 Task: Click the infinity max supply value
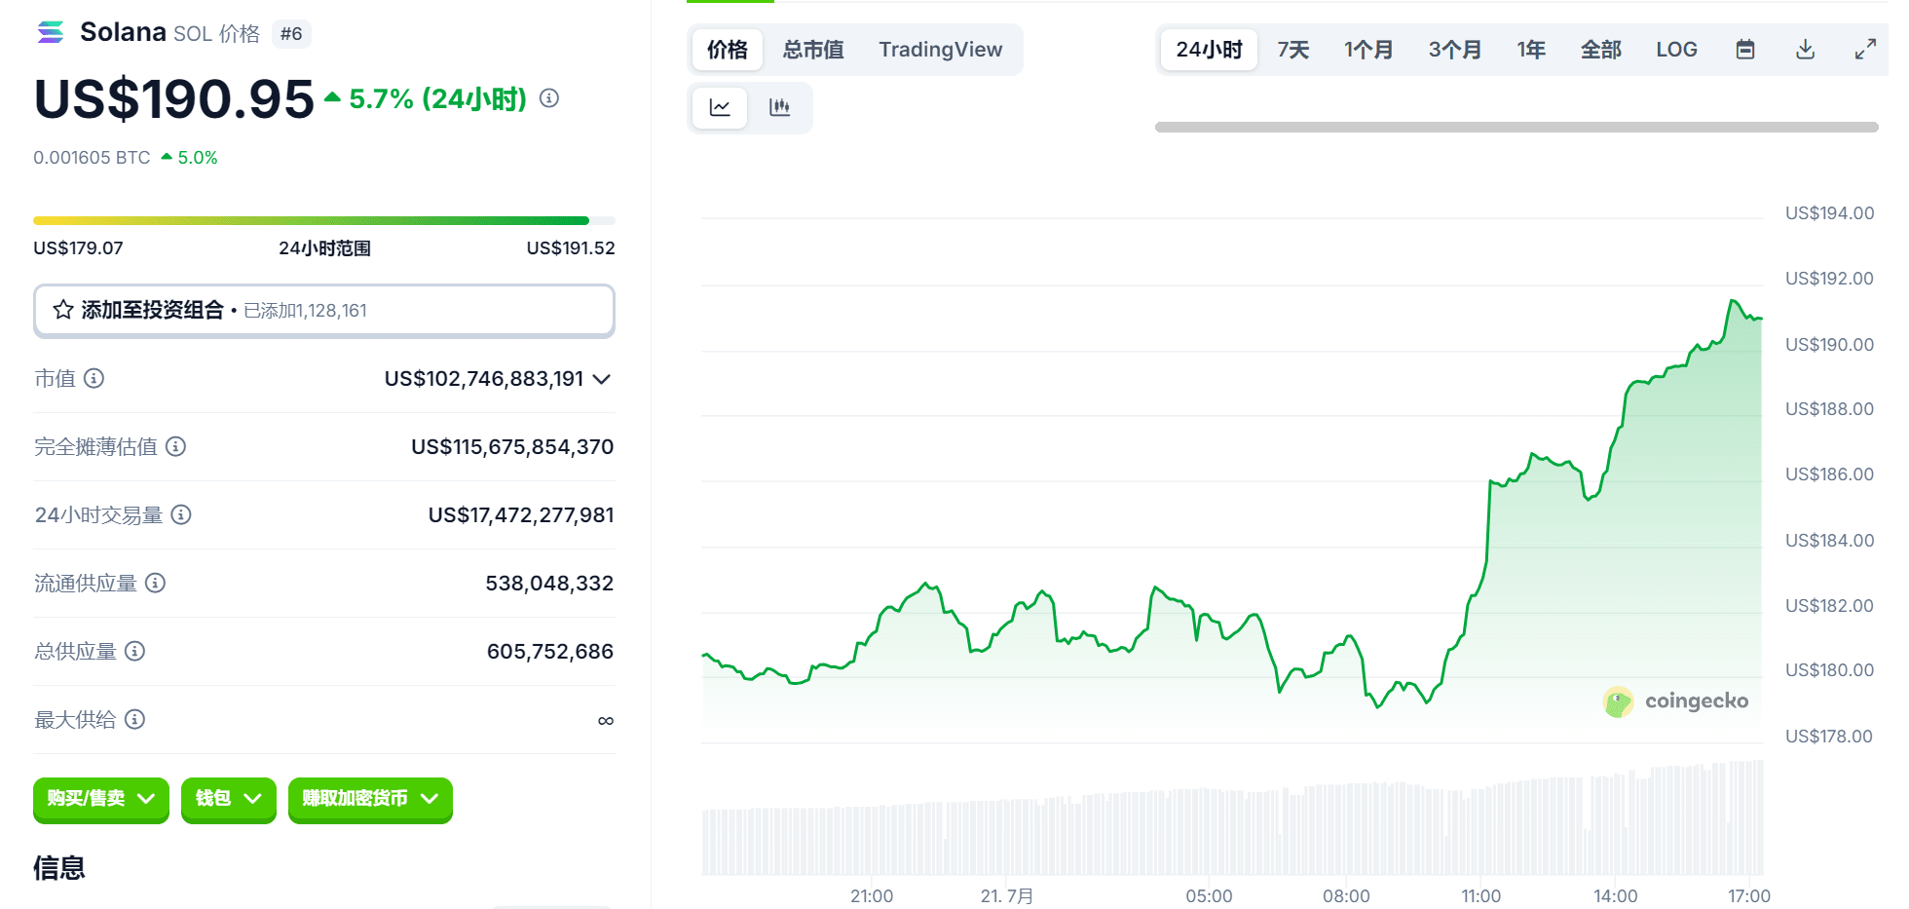click(606, 721)
